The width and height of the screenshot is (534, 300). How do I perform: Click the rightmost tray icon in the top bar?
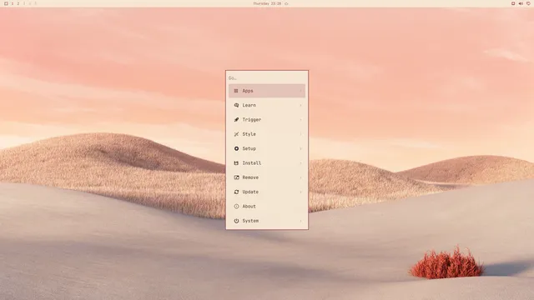pyautogui.click(x=528, y=3)
